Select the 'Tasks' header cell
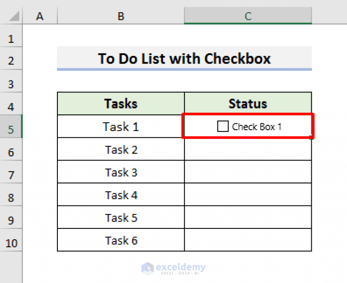This screenshot has height=283, width=347. 121,104
